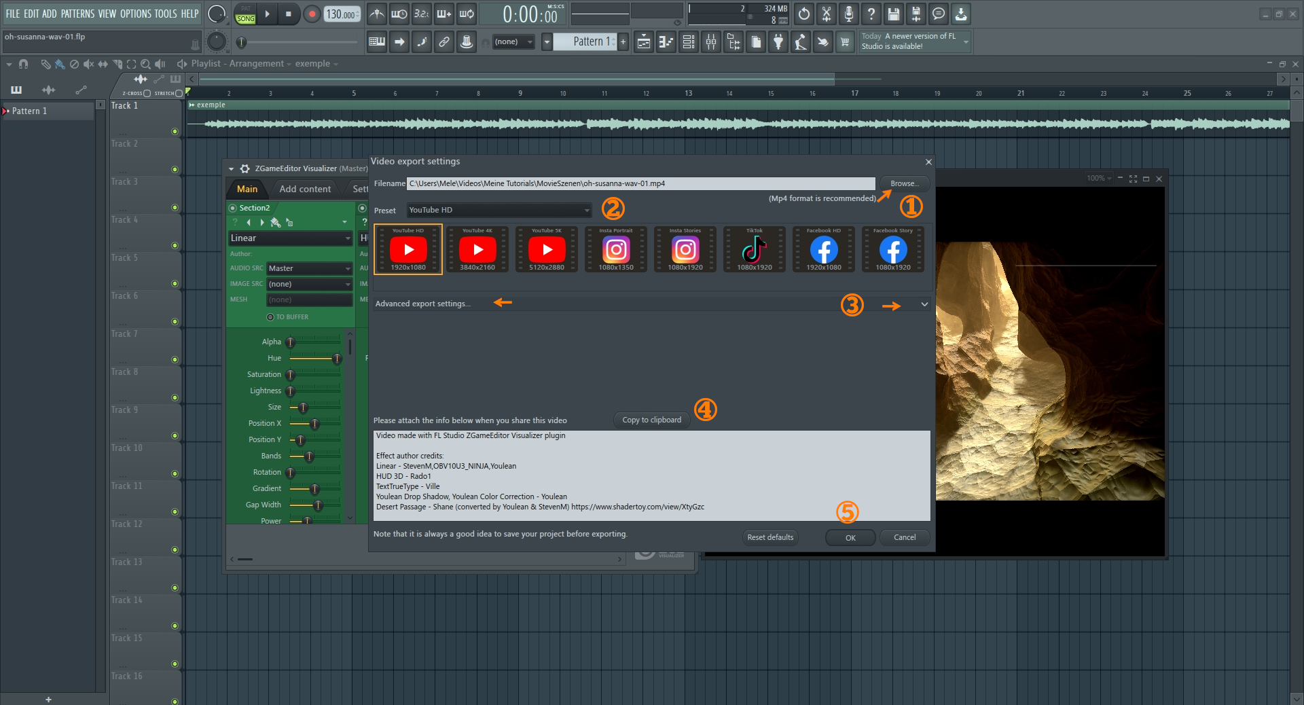This screenshot has height=705, width=1304.
Task: Toggle the wait-for-input-before-playing icon
Action: pos(399,14)
